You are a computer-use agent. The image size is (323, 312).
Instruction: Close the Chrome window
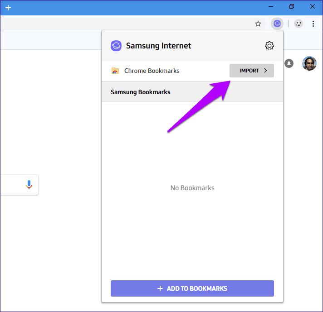(x=312, y=7)
